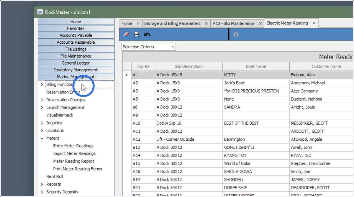
Task: Select customer Stephen, Christpoher
Action: [322, 163]
